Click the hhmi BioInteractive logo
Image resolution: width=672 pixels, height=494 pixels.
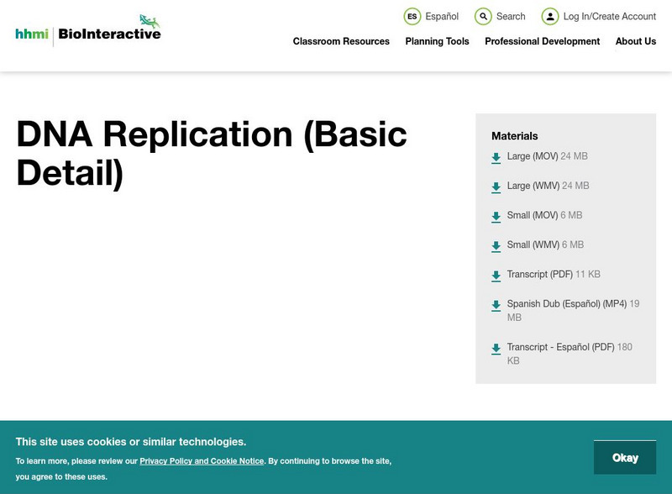click(x=87, y=29)
